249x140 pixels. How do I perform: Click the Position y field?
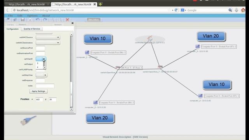tap(53, 100)
